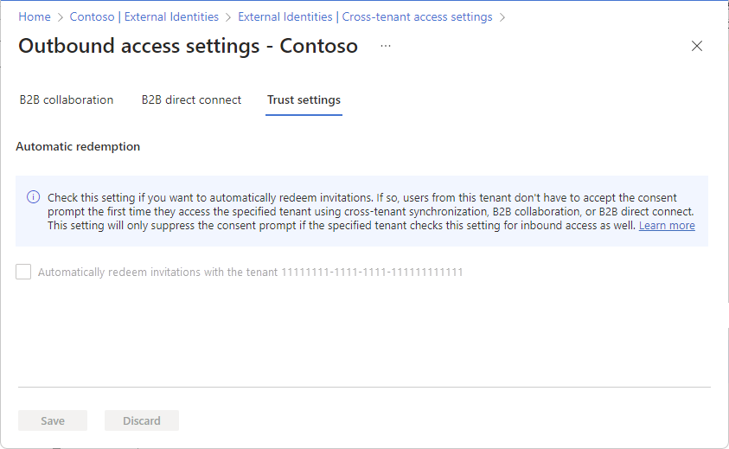729x449 pixels.
Task: Click chevron after Contoso | External Identities
Action: [x=227, y=17]
